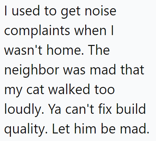Click the word "fix"
156x141 pixels.
(x=105, y=109)
